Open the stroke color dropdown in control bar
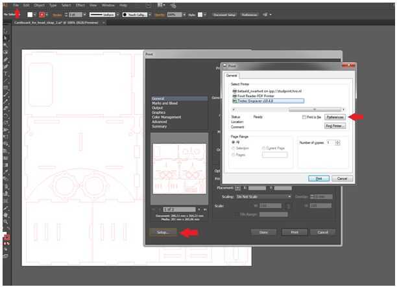Screen dimensions: 397x287 (47, 15)
